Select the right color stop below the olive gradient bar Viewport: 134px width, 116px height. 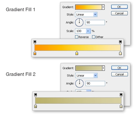click(x=121, y=106)
